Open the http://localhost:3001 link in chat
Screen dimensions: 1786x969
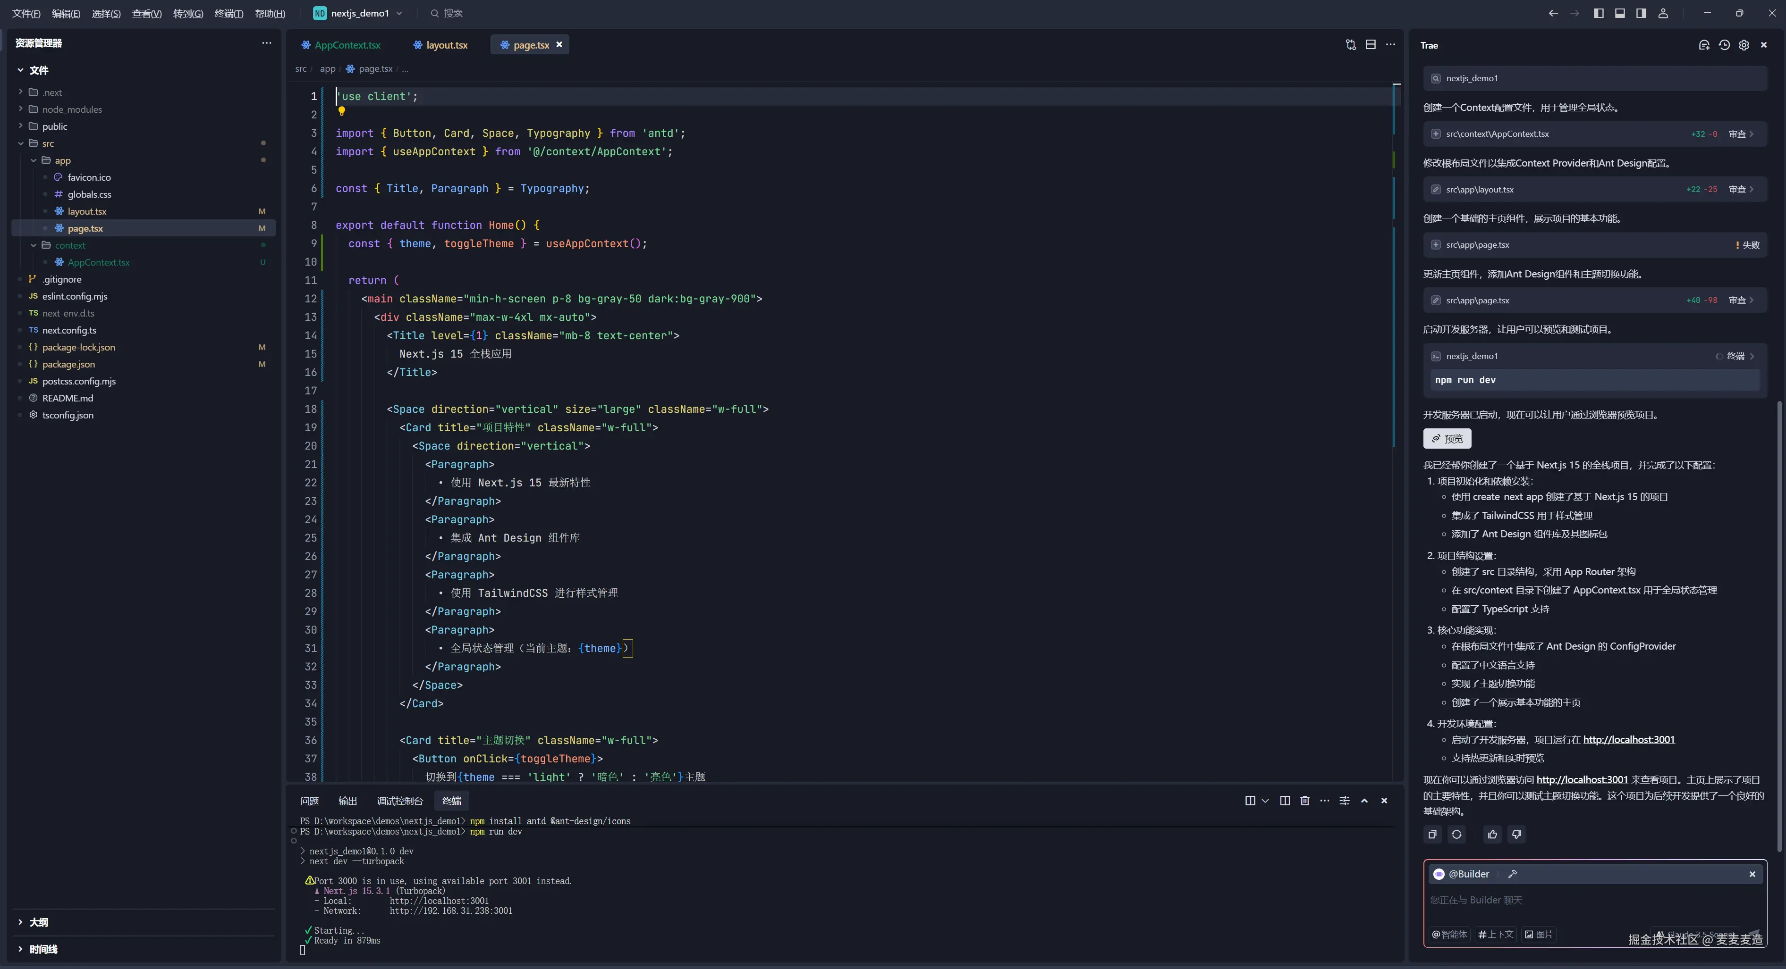coord(1629,740)
